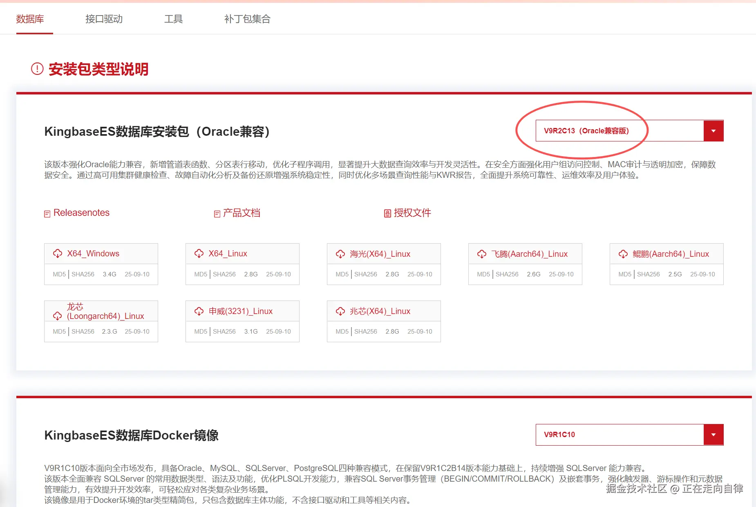Switch to the 补丁包集合 tab
The height and width of the screenshot is (507, 756).
pos(248,19)
